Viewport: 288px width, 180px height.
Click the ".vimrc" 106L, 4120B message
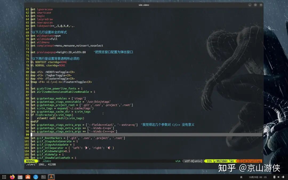(40, 164)
